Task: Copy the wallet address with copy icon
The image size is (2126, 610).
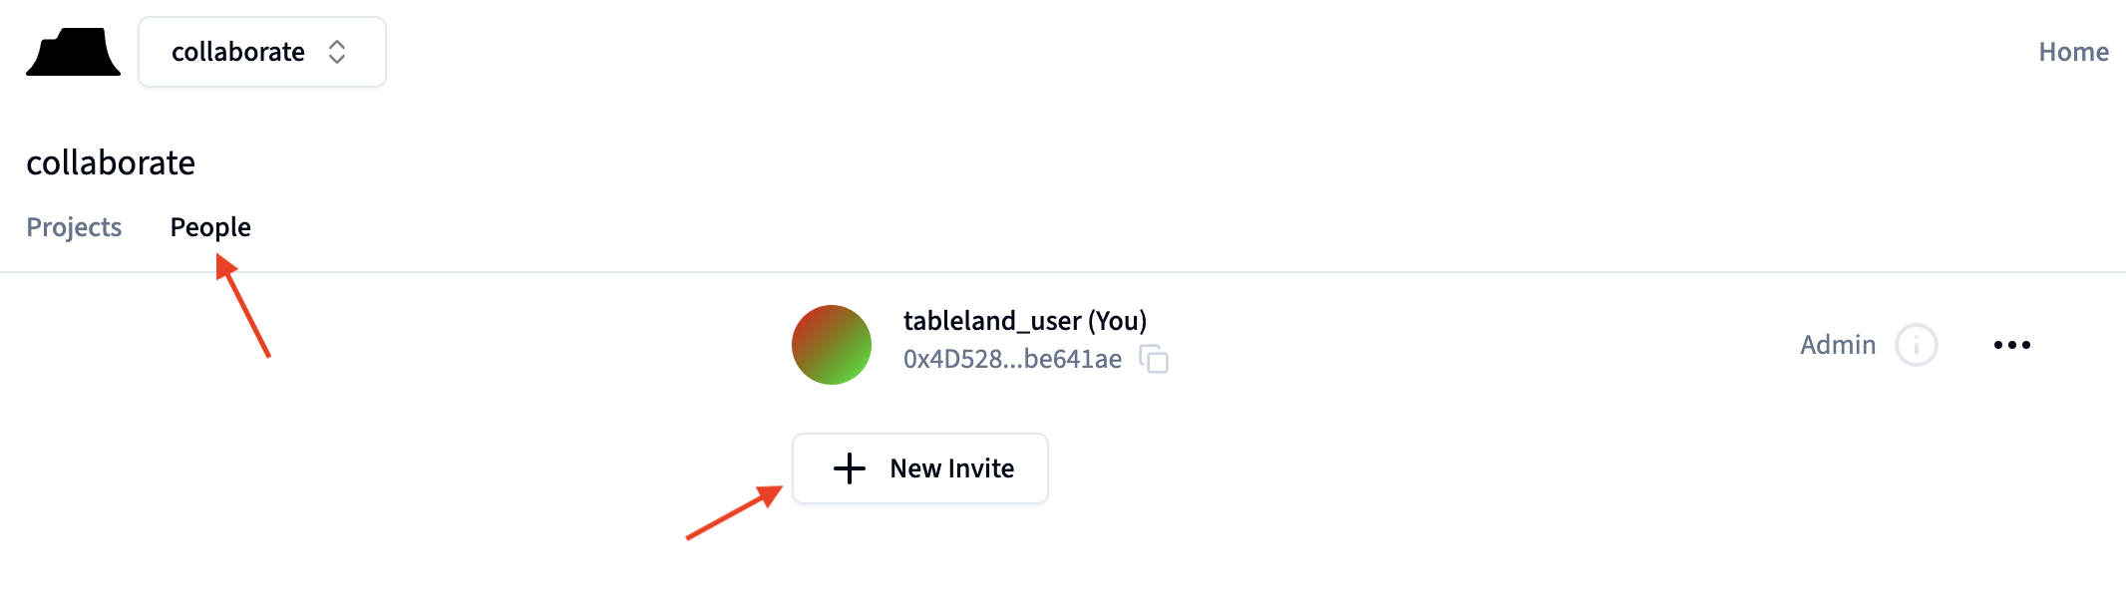Action: 1154,359
